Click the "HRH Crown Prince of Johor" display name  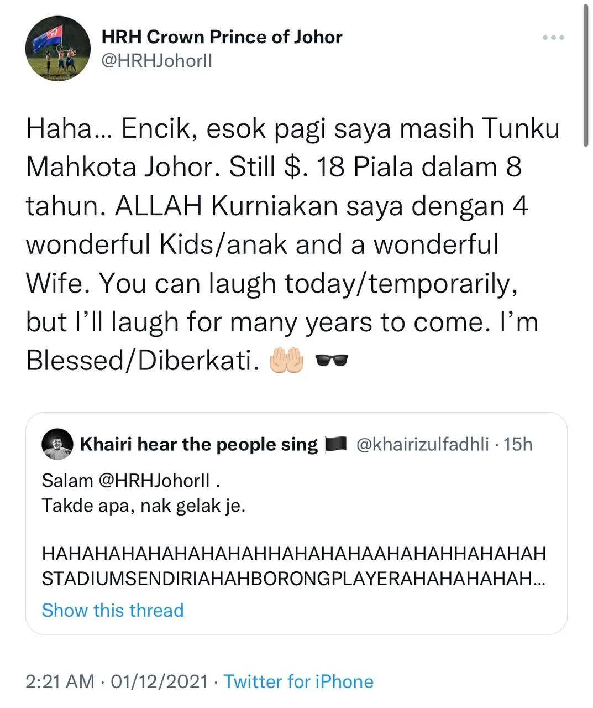pos(222,37)
